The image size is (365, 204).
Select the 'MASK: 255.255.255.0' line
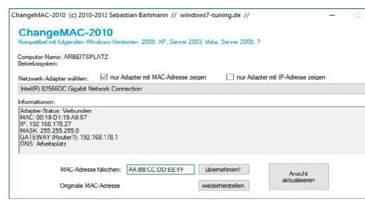click(50, 130)
